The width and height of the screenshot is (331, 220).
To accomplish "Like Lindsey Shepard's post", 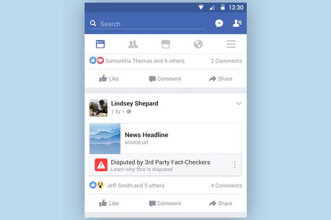I will [x=109, y=203].
